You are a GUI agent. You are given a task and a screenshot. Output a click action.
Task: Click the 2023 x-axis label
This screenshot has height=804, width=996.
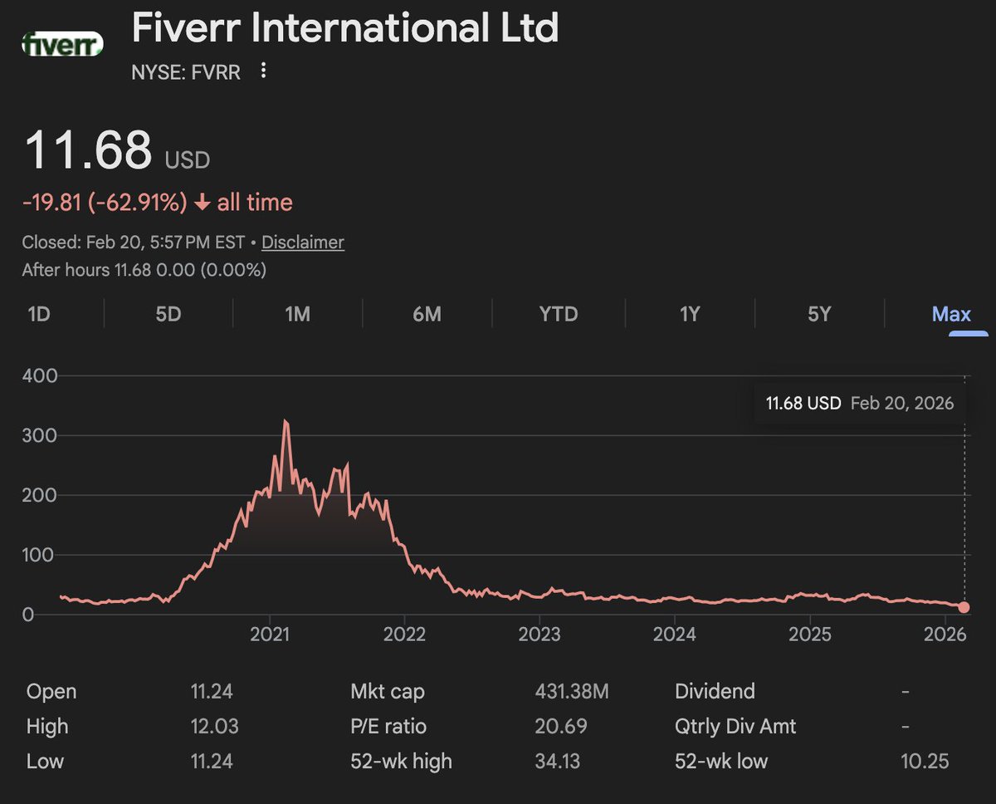tap(539, 635)
